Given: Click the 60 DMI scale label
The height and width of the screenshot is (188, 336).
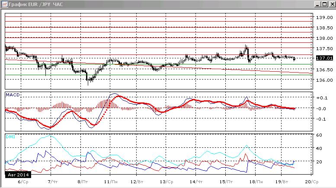Looking at the screenshot, I should 319,135.
